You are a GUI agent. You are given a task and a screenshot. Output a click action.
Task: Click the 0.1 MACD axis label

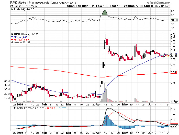[173, 120]
